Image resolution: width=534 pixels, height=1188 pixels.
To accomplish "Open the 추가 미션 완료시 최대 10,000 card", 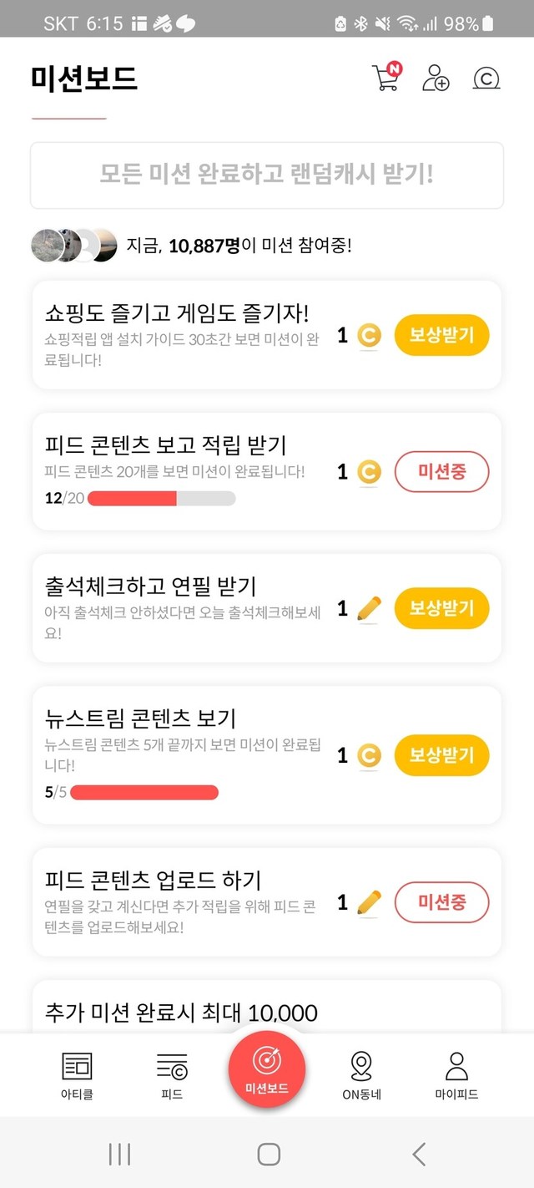I will point(182,1013).
